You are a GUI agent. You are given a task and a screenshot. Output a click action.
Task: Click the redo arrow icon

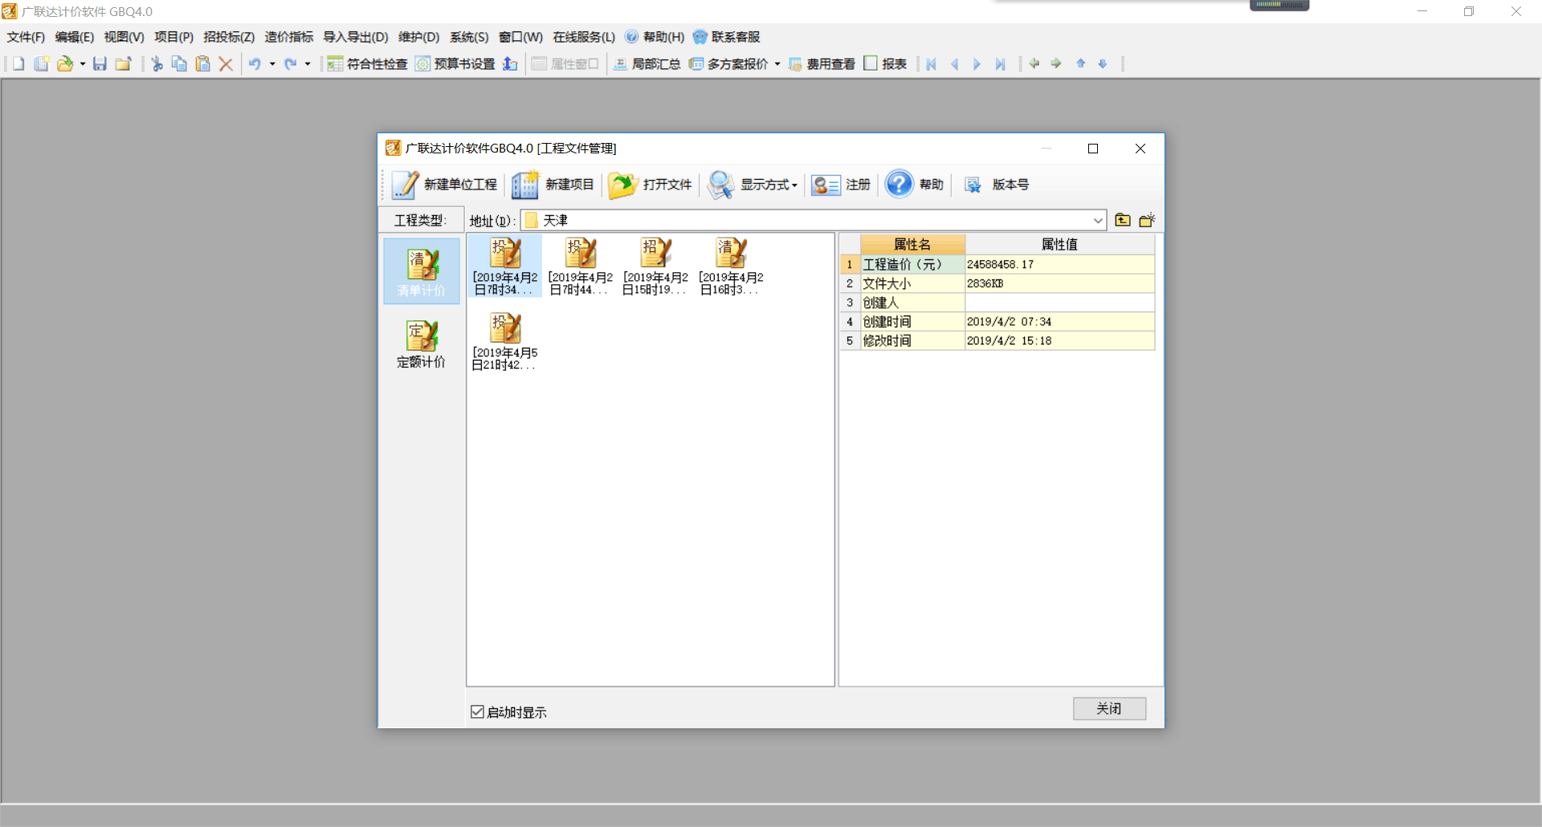[290, 63]
